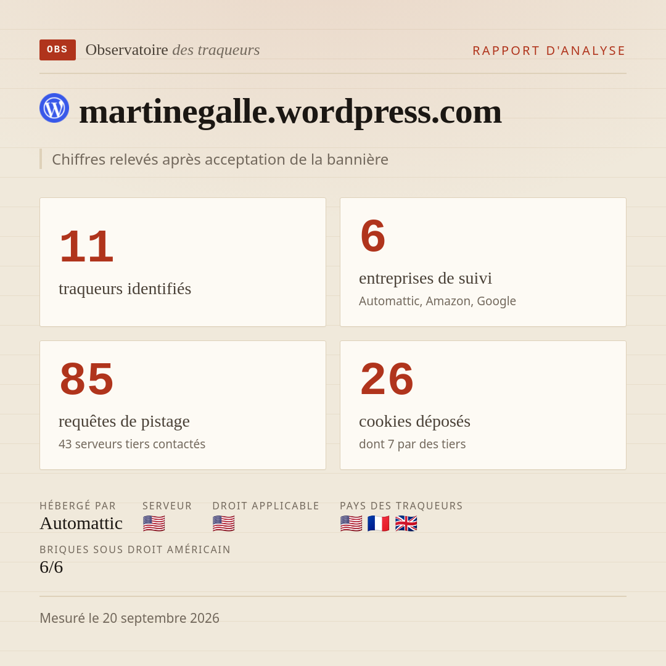Viewport: 666px width, 666px height.
Task: Click 'Chiffres relevés après acceptation' subtitle
Action: coord(220,160)
